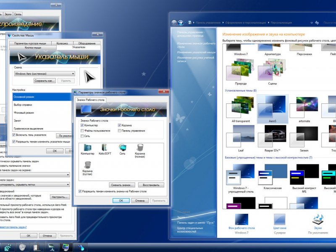
Task: Open the green cubes taskbar icon
Action: [x=7, y=247]
